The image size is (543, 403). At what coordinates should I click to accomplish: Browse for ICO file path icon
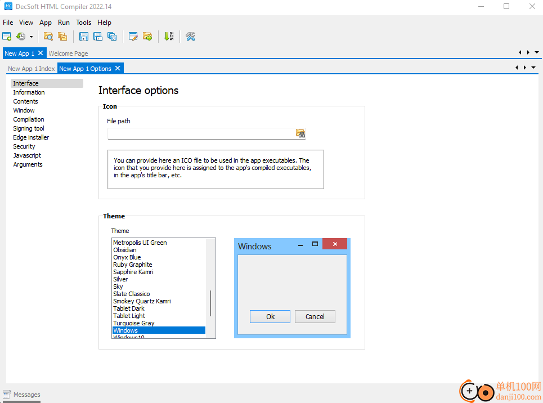(300, 133)
